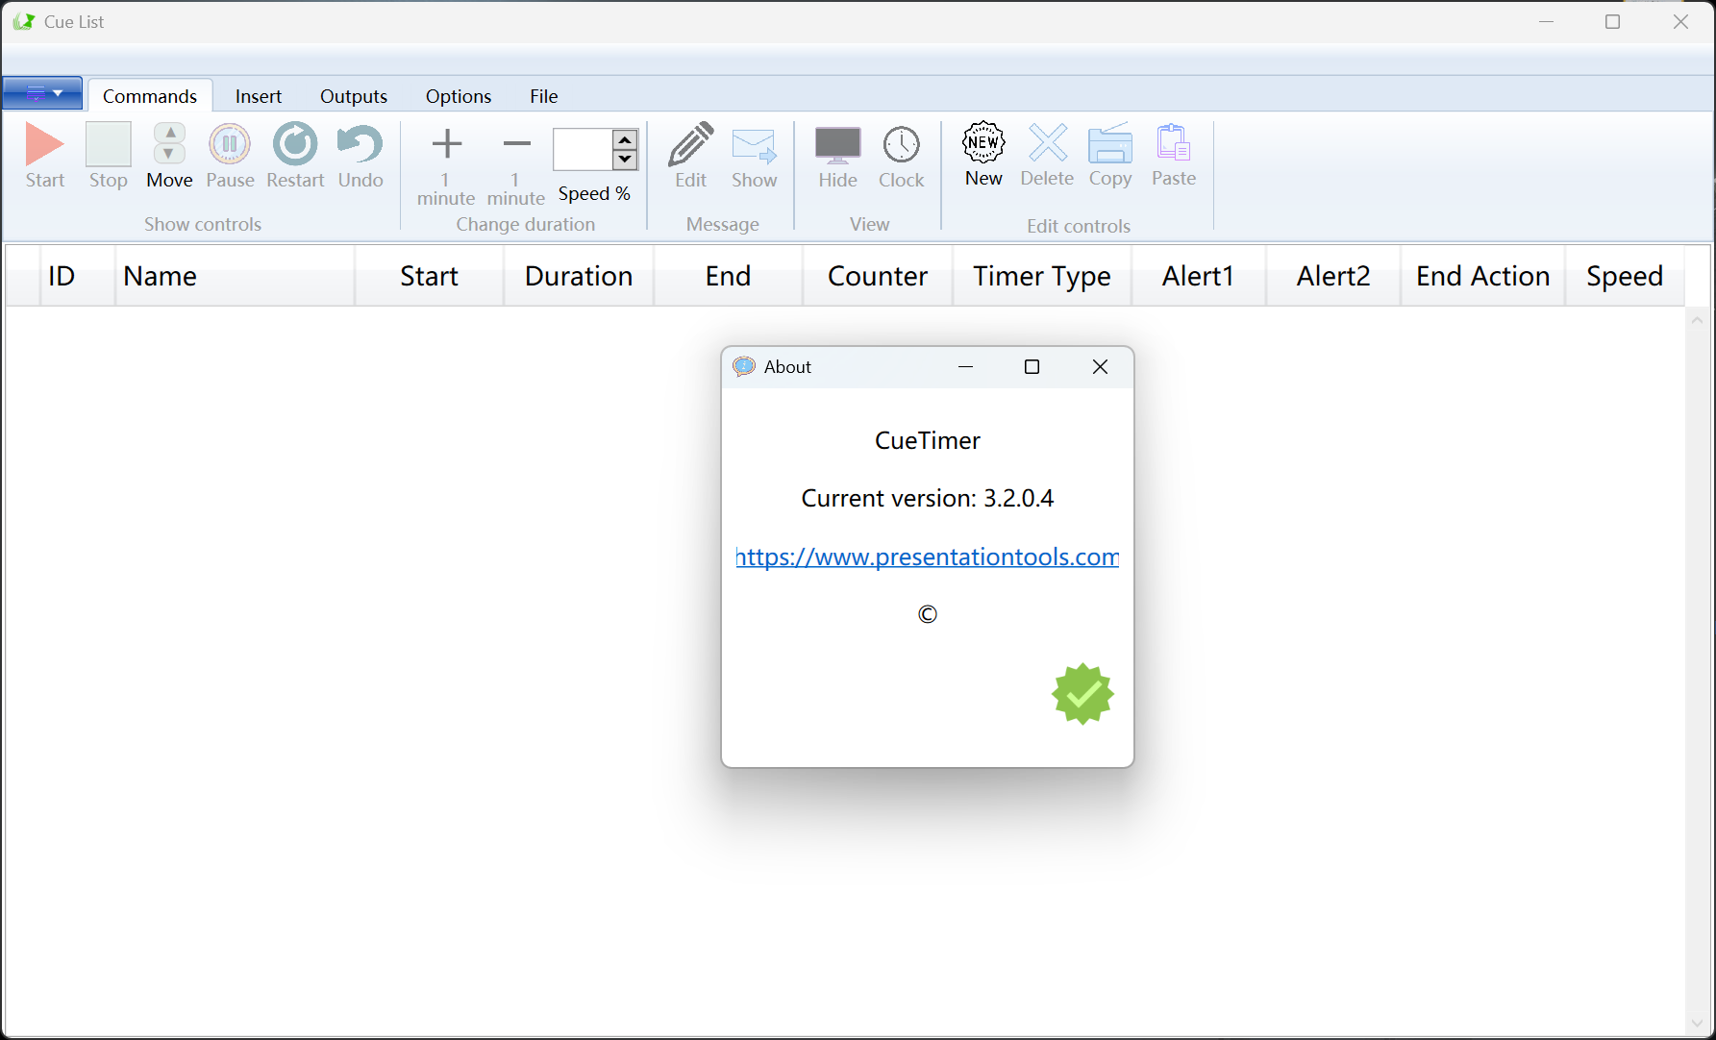Viewport: 1716px width, 1040px height.
Task: Subtract one minute with the minus icon
Action: click(x=516, y=144)
